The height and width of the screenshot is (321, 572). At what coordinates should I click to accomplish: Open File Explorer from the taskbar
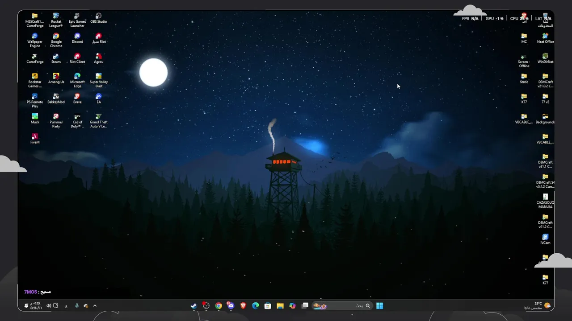280,306
